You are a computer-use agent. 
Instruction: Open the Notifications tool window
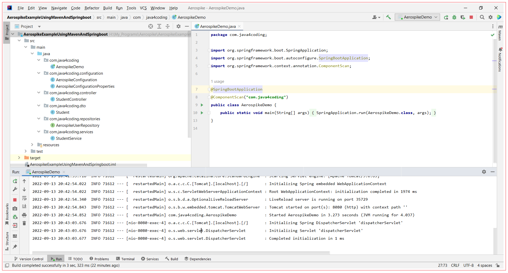[x=500, y=60]
